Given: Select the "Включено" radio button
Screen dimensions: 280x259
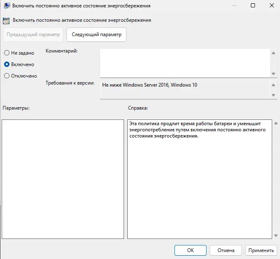Looking at the screenshot, I should point(7,64).
